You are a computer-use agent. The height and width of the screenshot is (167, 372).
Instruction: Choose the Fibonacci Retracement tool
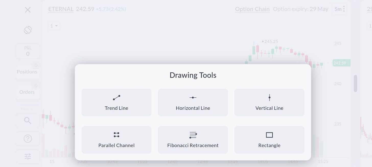(193, 140)
